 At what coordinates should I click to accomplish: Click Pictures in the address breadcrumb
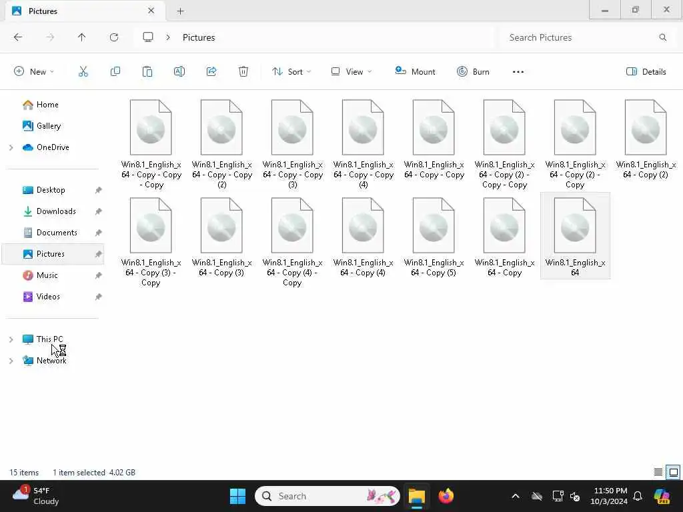[x=199, y=37]
